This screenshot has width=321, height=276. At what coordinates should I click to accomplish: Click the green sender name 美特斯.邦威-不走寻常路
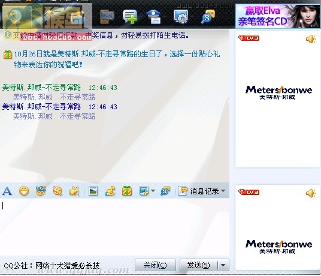[x=41, y=88]
